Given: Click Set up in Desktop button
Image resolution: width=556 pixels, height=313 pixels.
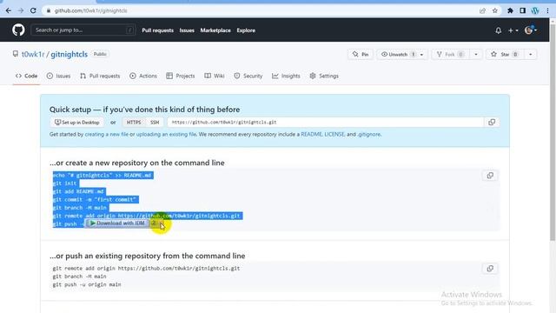Looking at the screenshot, I should pyautogui.click(x=77, y=123).
